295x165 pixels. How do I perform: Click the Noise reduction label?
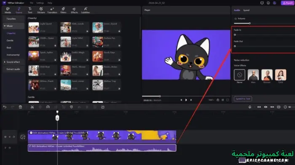[x=241, y=60]
